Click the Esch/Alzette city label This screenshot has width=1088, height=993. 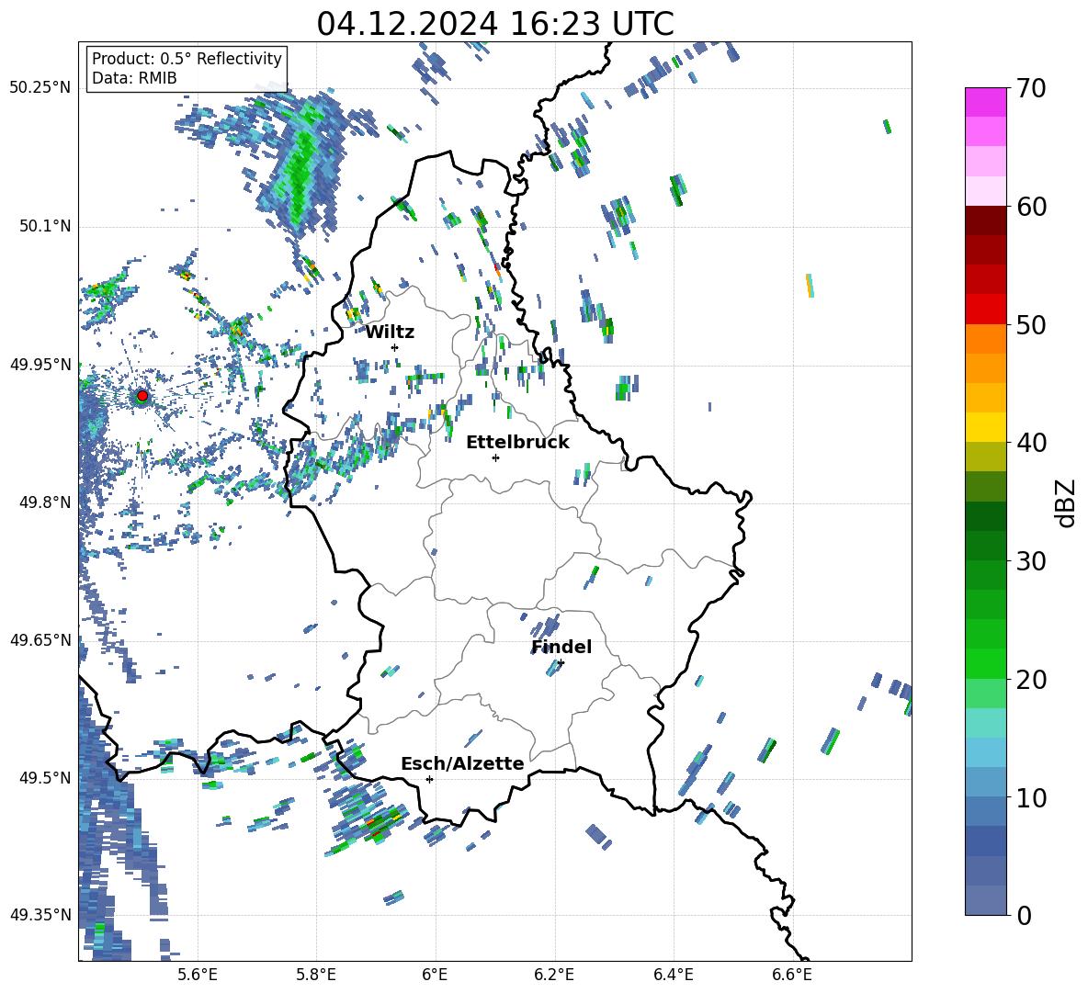[x=462, y=763]
